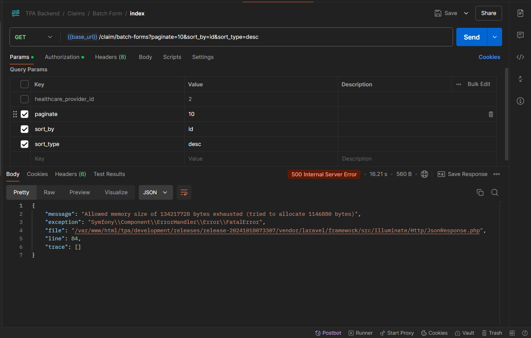Uncheck the sort_by parameter
Viewport: 531px width, 338px height.
[25, 129]
